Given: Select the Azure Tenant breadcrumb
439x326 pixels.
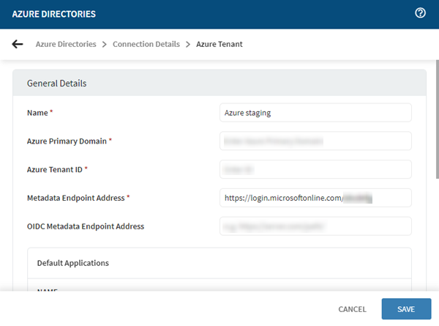Looking at the screenshot, I should [219, 44].
